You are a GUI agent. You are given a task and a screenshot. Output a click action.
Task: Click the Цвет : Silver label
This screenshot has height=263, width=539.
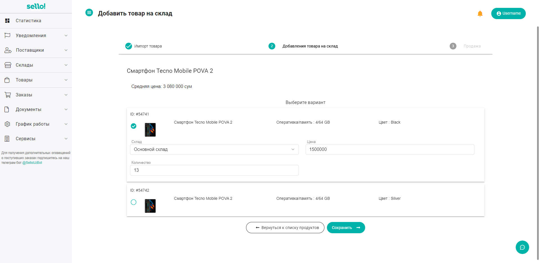pos(390,198)
